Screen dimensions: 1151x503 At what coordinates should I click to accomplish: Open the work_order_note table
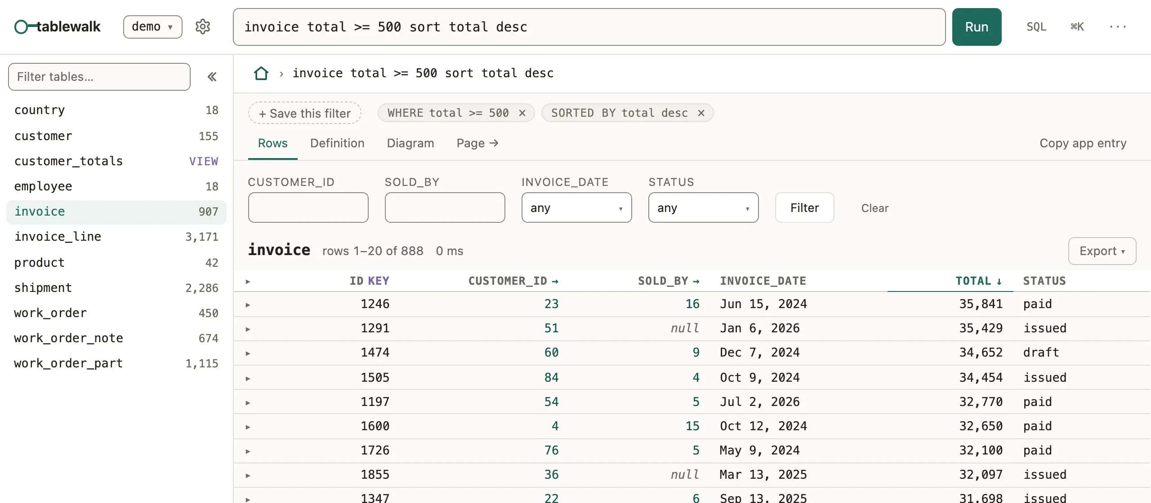(x=116, y=338)
